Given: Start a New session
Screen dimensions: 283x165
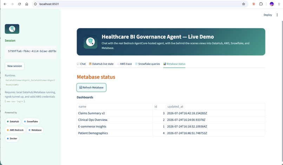Looking at the screenshot, I should point(15,66).
